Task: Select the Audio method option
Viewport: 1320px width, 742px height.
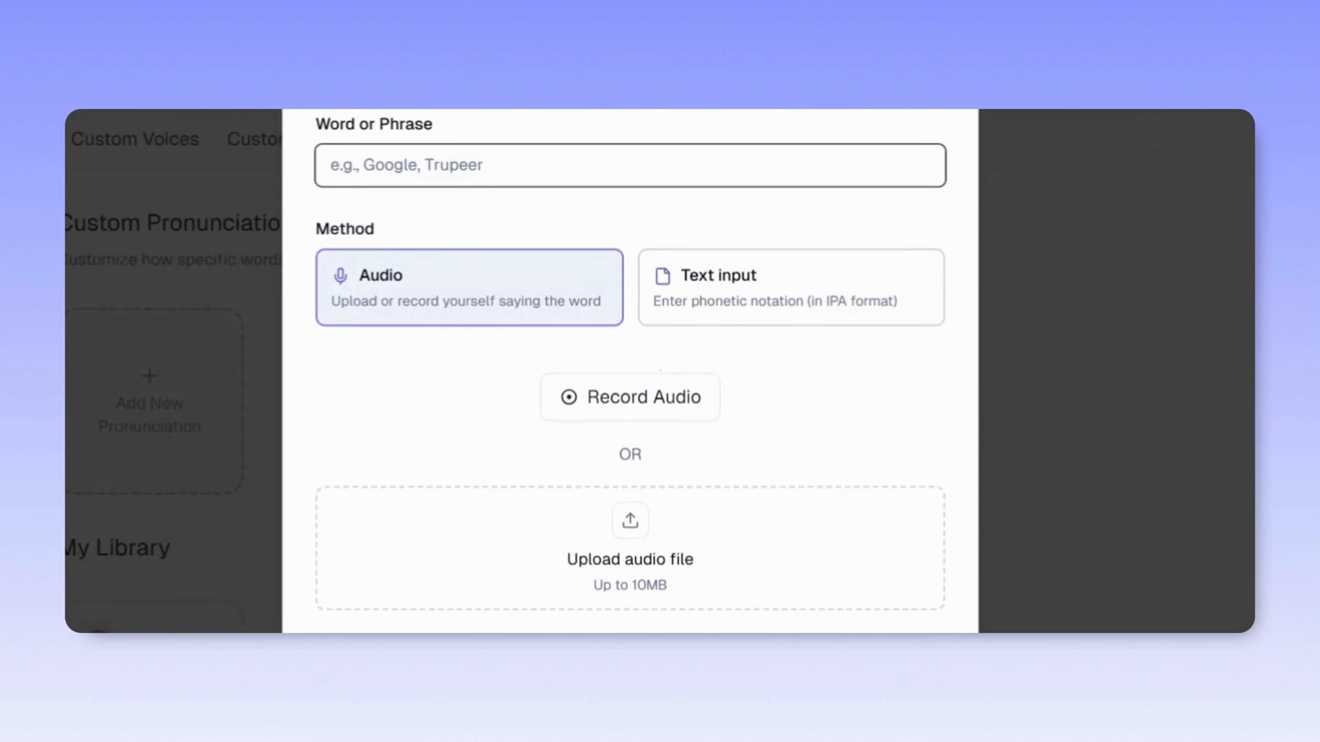Action: click(470, 287)
